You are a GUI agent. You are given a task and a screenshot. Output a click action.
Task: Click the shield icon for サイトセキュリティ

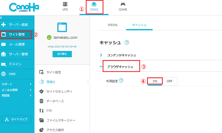coord(41,91)
